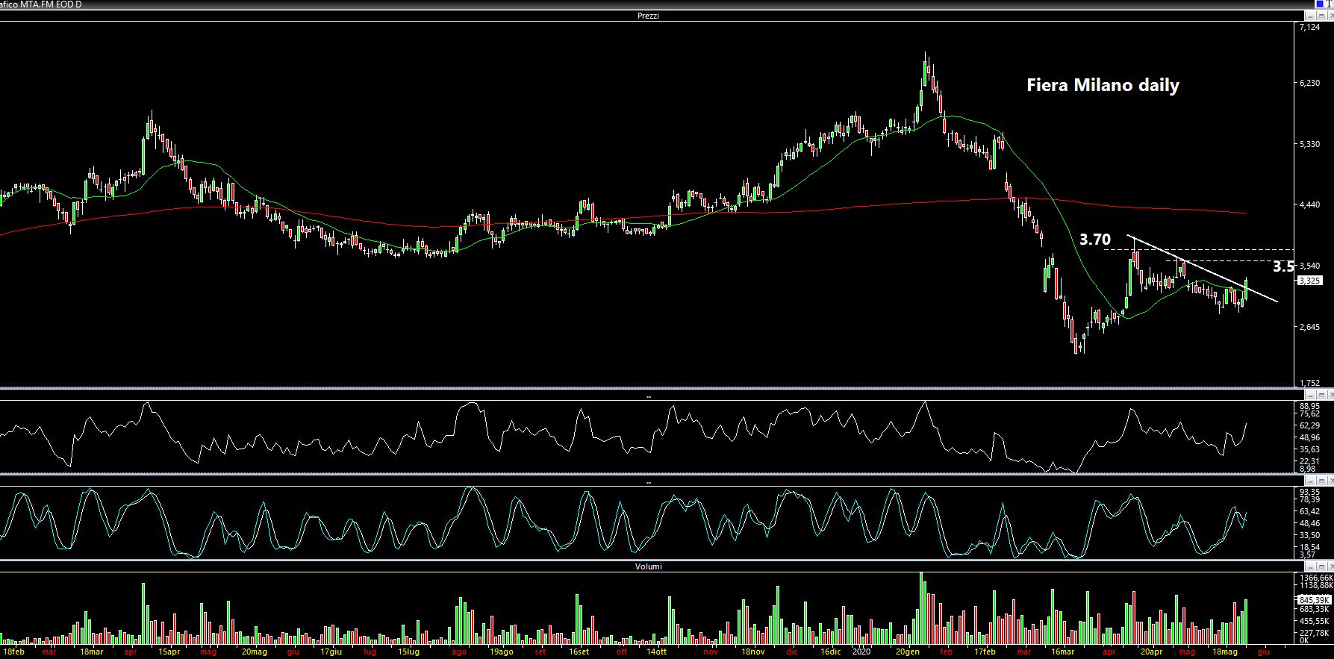
Task: Click the blue square icon in title bar
Action: 1320,4
